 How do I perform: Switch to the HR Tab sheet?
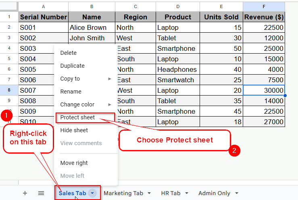click(171, 193)
